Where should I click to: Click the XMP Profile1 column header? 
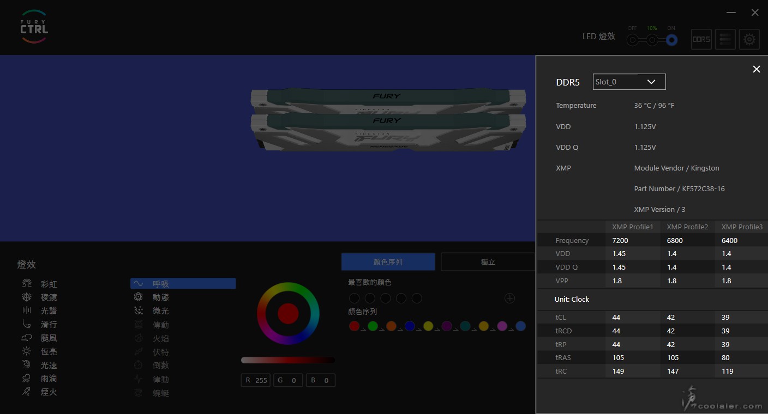coord(632,227)
